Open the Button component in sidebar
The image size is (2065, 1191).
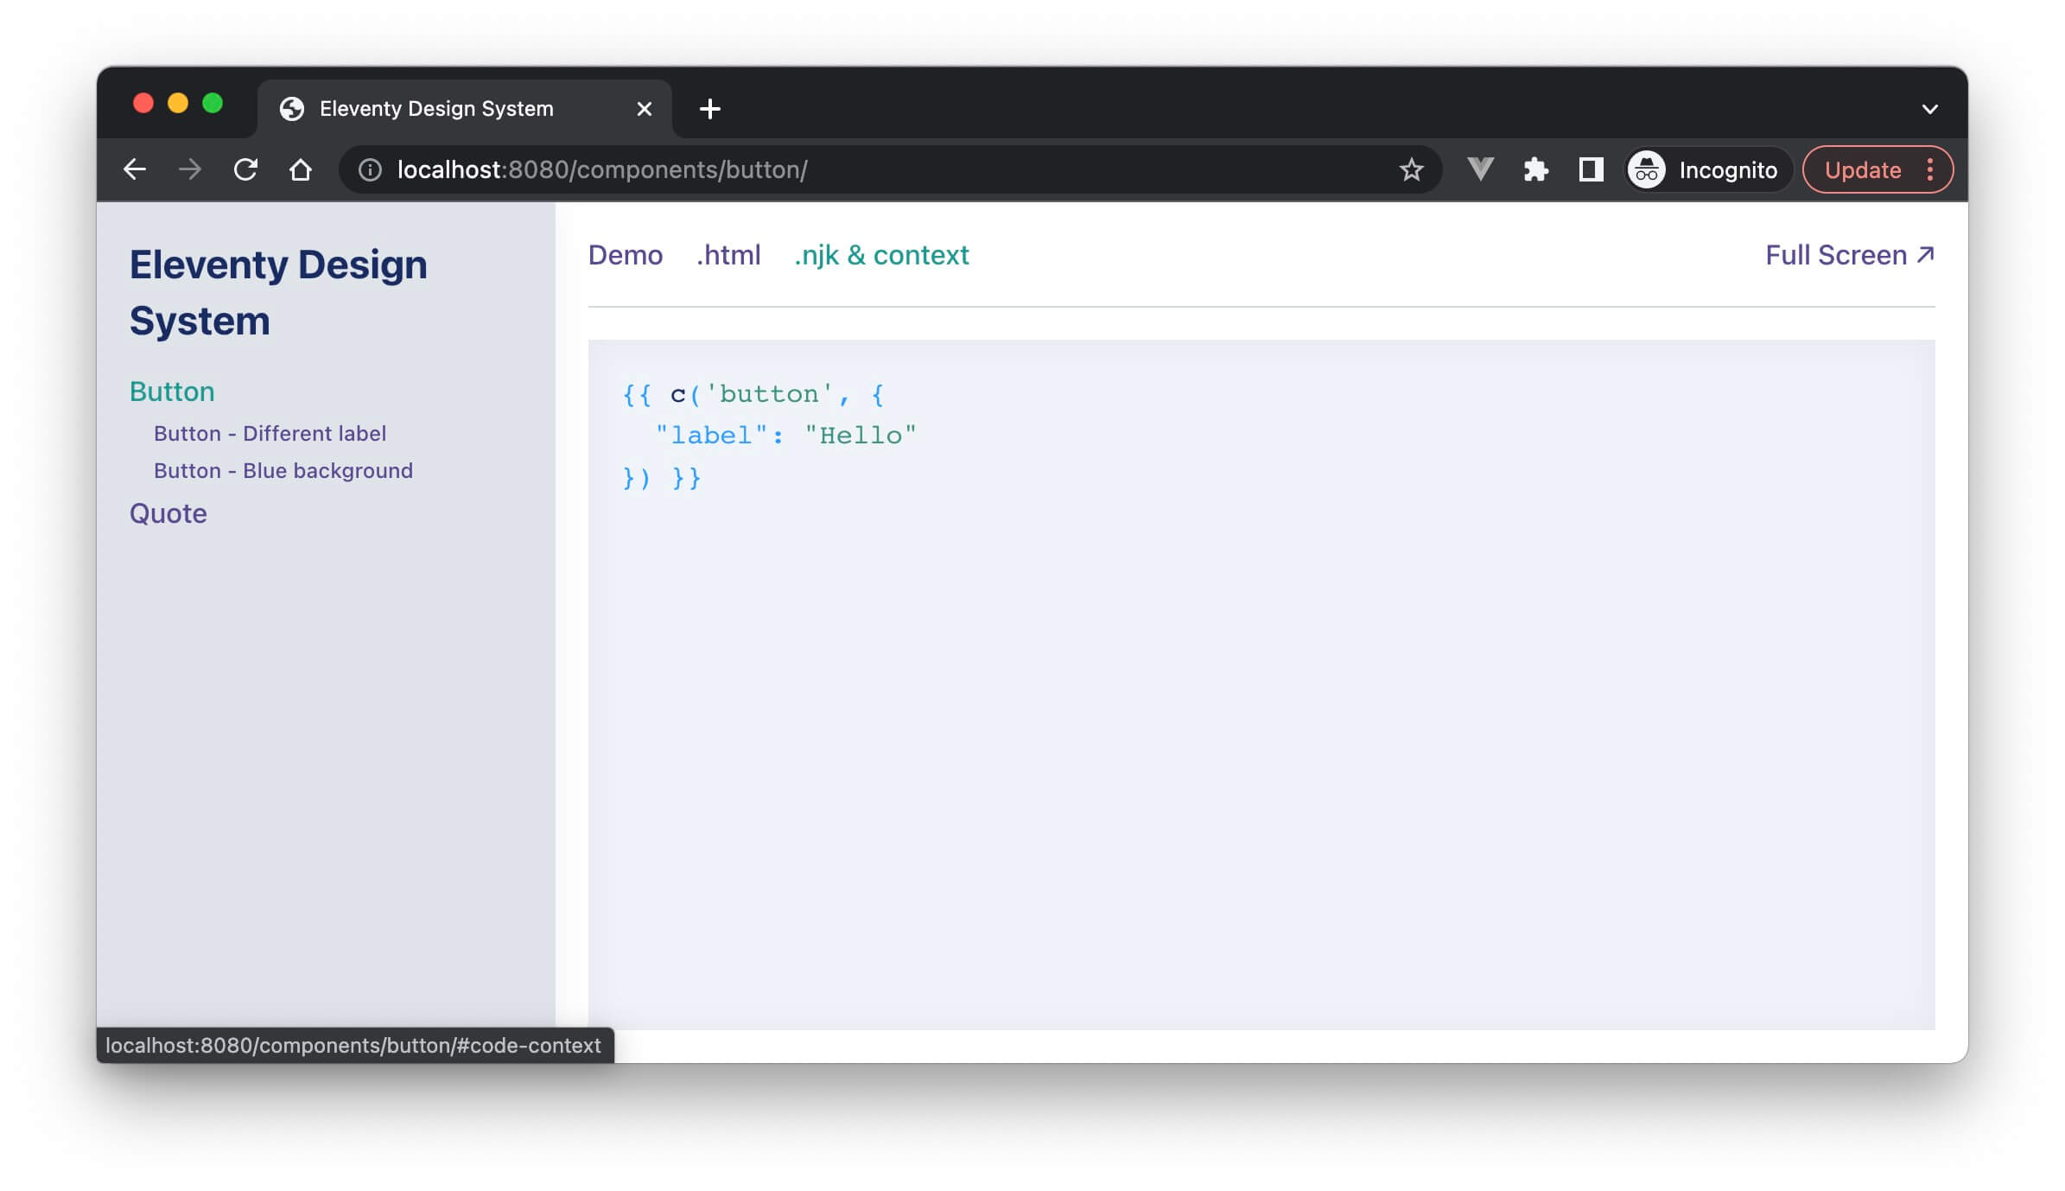(x=172, y=392)
